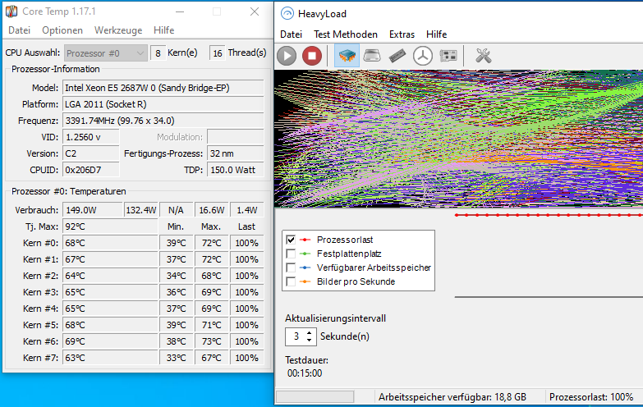Decrease the Aktualisierungsintervall seconds value
The height and width of the screenshot is (407, 643).
(x=310, y=341)
